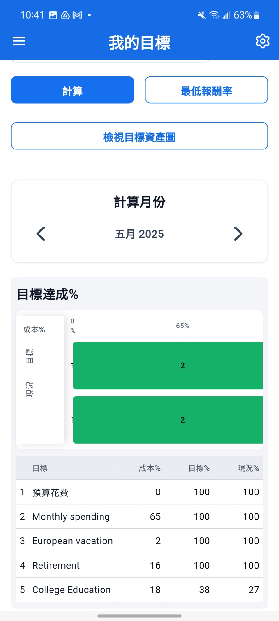Go to previous month with left chevron
Screen dimensions: 279x621
(x=41, y=234)
